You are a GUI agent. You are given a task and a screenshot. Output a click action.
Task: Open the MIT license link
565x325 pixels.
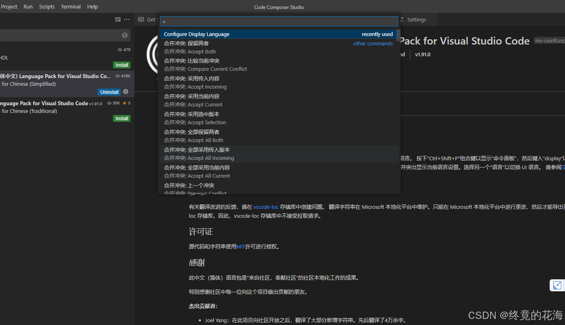pyautogui.click(x=241, y=246)
